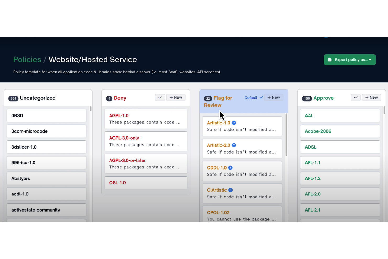The image size is (388, 259).
Task: Select the OSL-1.0 card in Deny
Action: click(146, 183)
